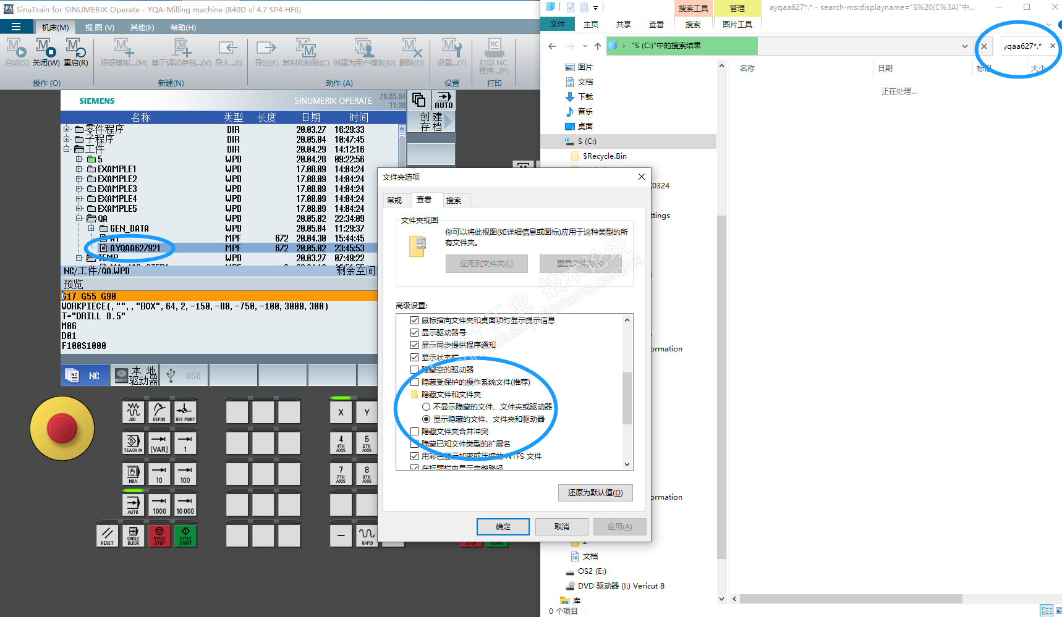Click the advanced settings list scrollbar thumb

coord(627,398)
